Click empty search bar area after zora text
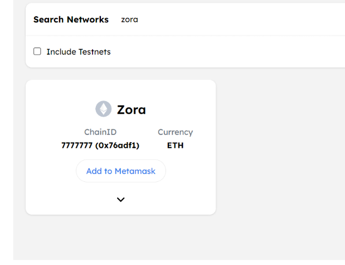Viewport: 345px width, 265px height. click(x=242, y=20)
